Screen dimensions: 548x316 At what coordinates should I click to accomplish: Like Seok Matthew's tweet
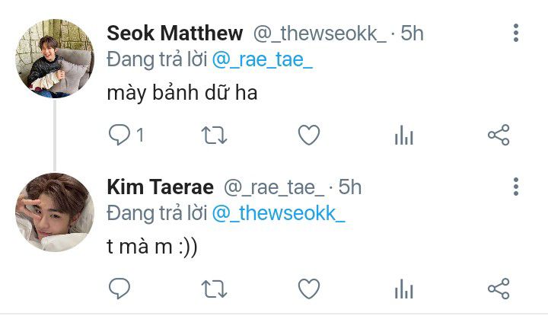[x=309, y=135]
